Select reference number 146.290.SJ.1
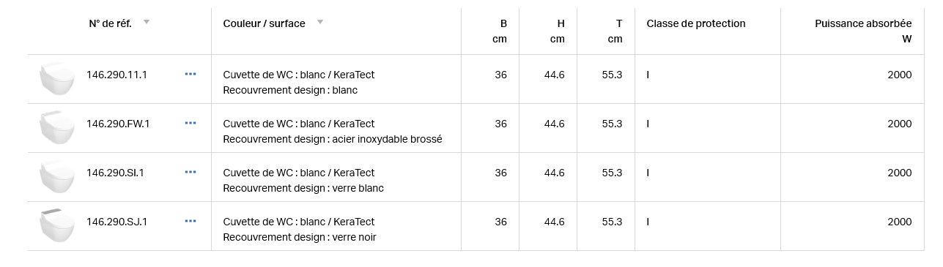Viewport: 943px width, 267px height. click(x=117, y=222)
